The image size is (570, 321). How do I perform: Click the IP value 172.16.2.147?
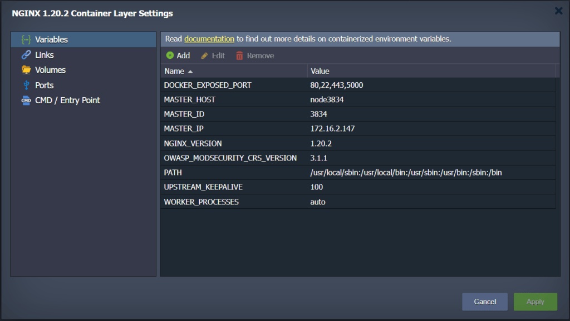coord(332,129)
